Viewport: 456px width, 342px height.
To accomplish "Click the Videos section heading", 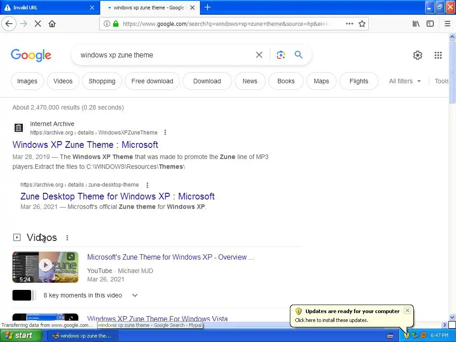I will (41, 238).
